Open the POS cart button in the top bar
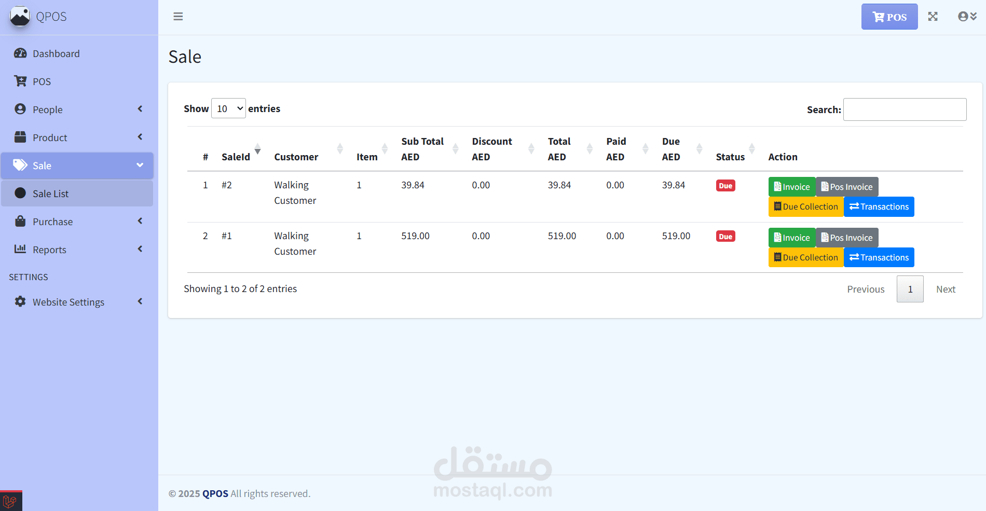Screen dimensions: 986x511 click(889, 17)
